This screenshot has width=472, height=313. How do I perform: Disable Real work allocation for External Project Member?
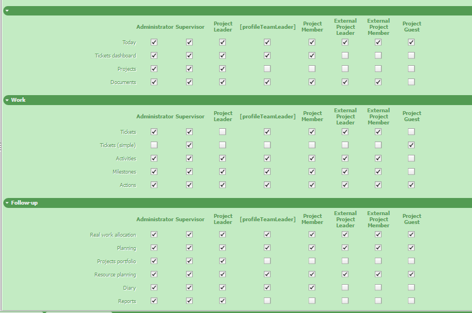(x=378, y=234)
